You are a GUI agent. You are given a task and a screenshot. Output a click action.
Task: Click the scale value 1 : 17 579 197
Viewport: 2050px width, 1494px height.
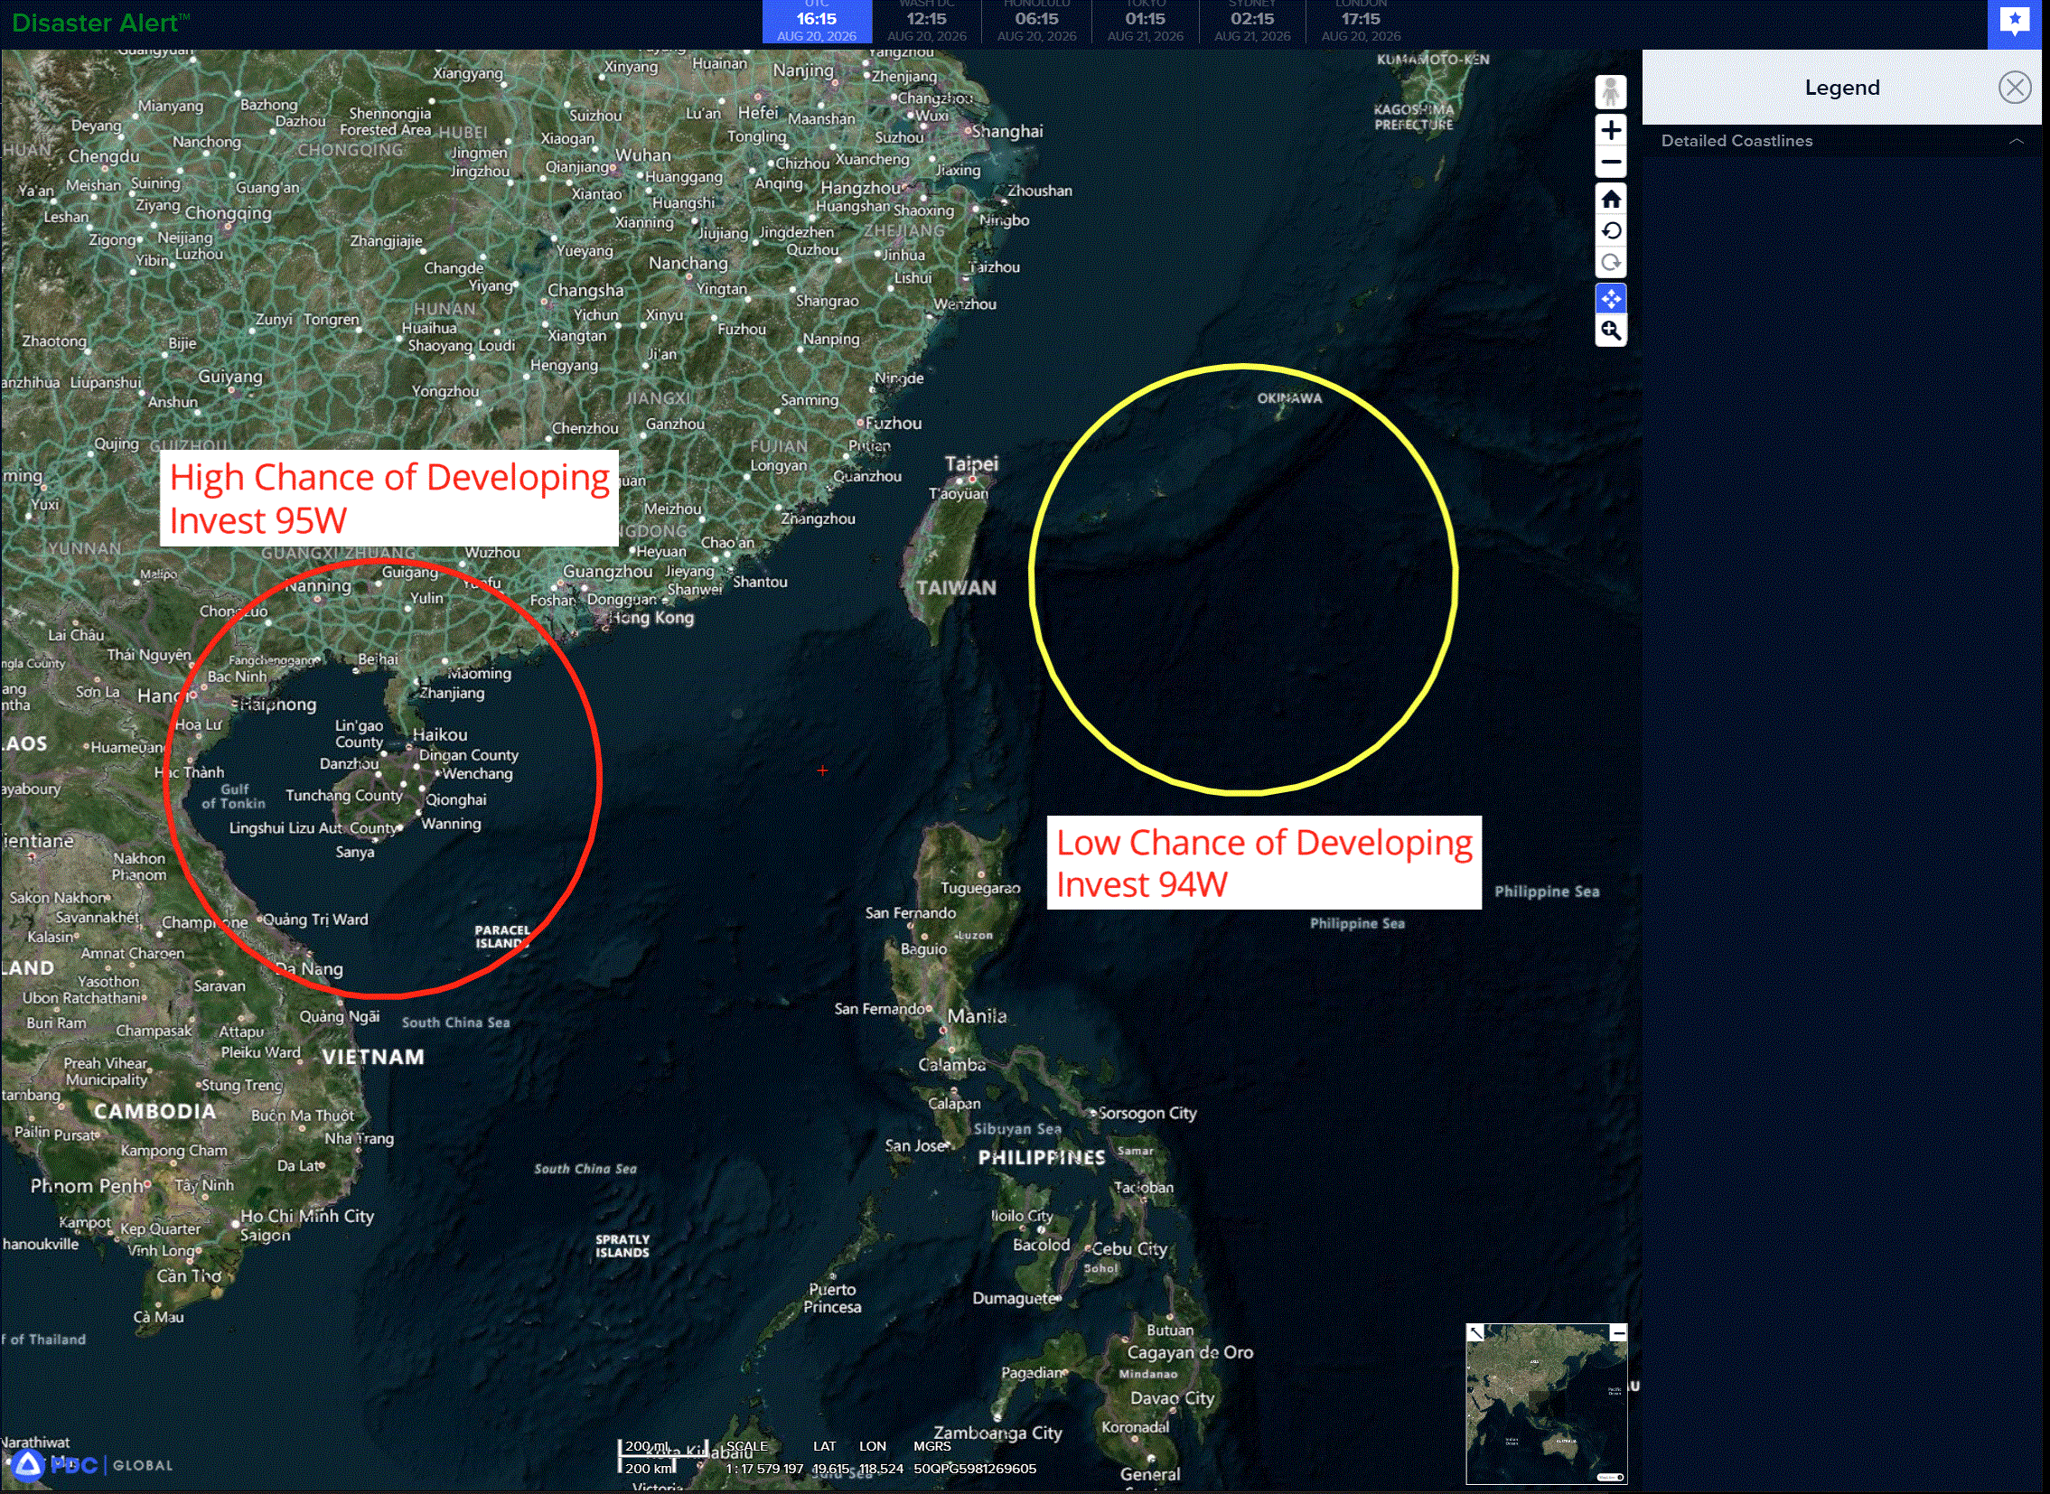coord(764,1469)
